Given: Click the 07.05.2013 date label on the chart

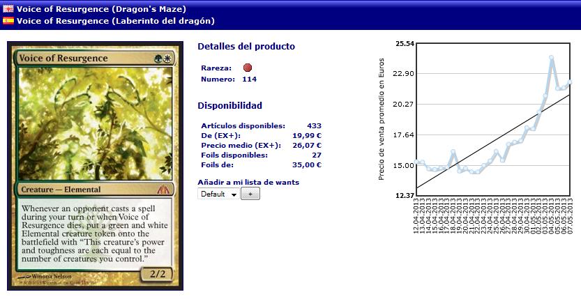Looking at the screenshot, I should coord(570,216).
